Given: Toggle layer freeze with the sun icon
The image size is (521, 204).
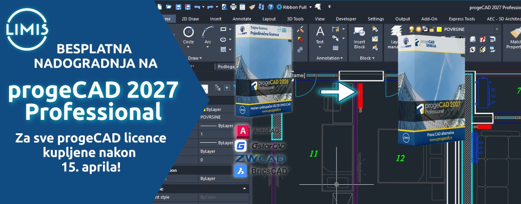Looking at the screenshot, I should point(419,29).
